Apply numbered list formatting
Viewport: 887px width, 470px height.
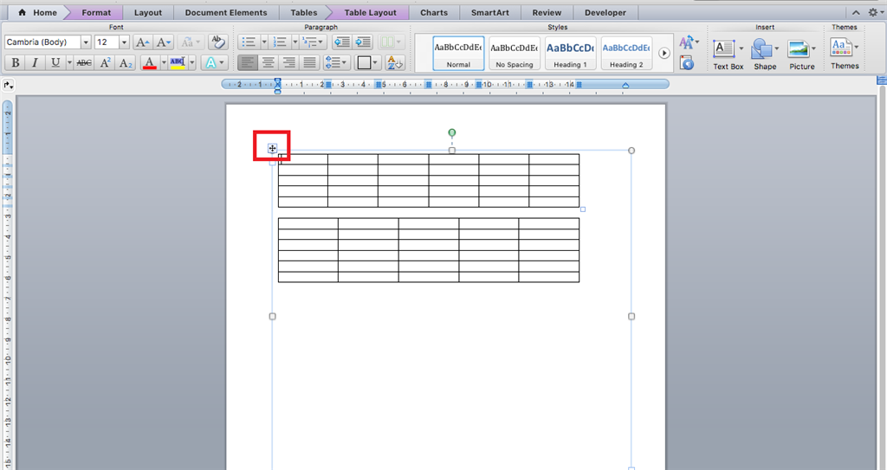coord(280,42)
